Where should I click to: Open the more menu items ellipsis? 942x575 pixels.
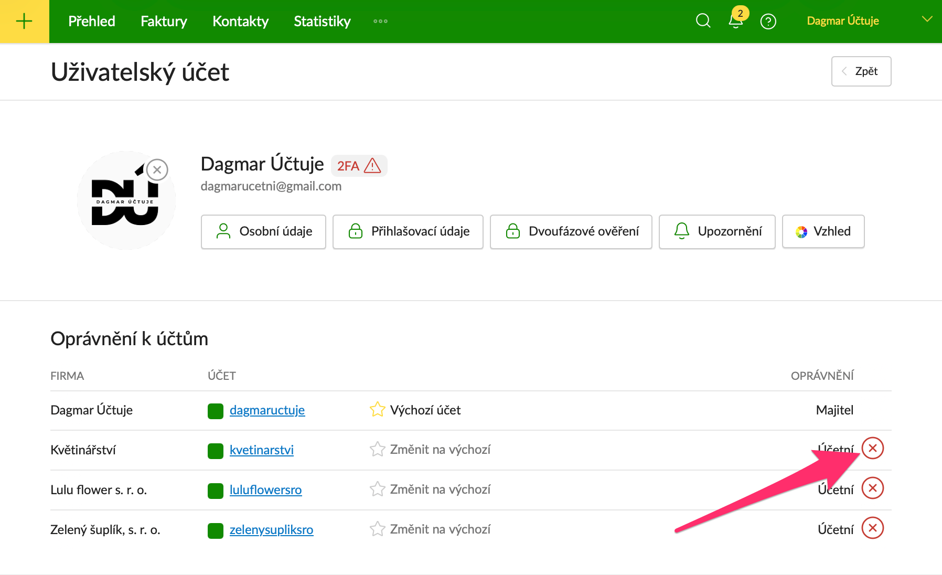point(380,22)
